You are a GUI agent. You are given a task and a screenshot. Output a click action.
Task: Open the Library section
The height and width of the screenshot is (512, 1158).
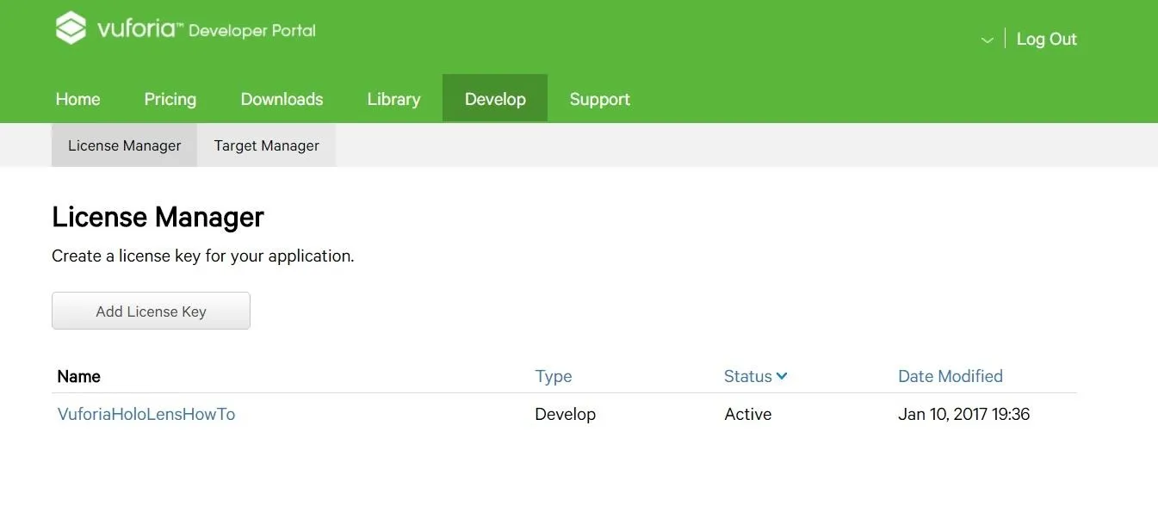click(x=393, y=99)
